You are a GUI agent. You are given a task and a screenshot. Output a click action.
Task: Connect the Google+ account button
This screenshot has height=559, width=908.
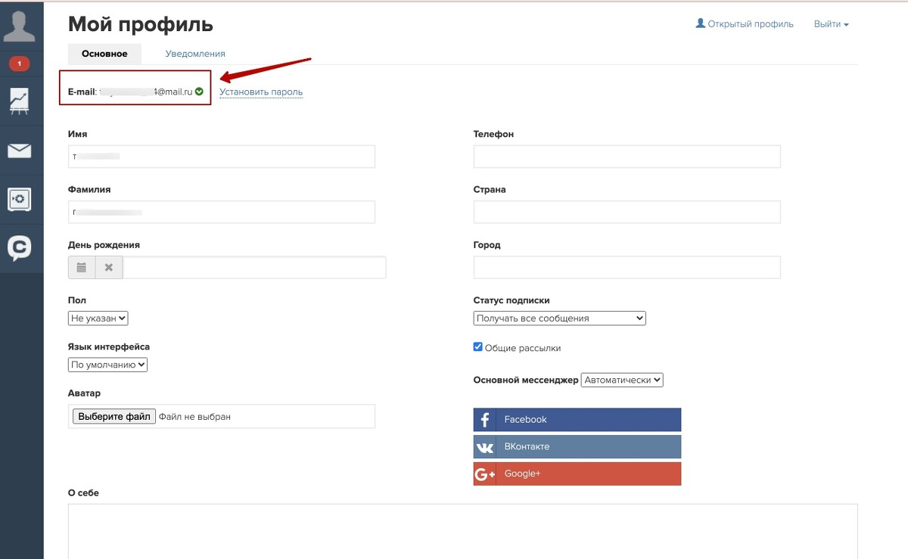577,474
